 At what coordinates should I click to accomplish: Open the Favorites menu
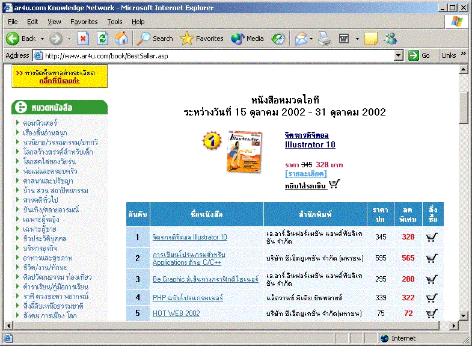84,22
